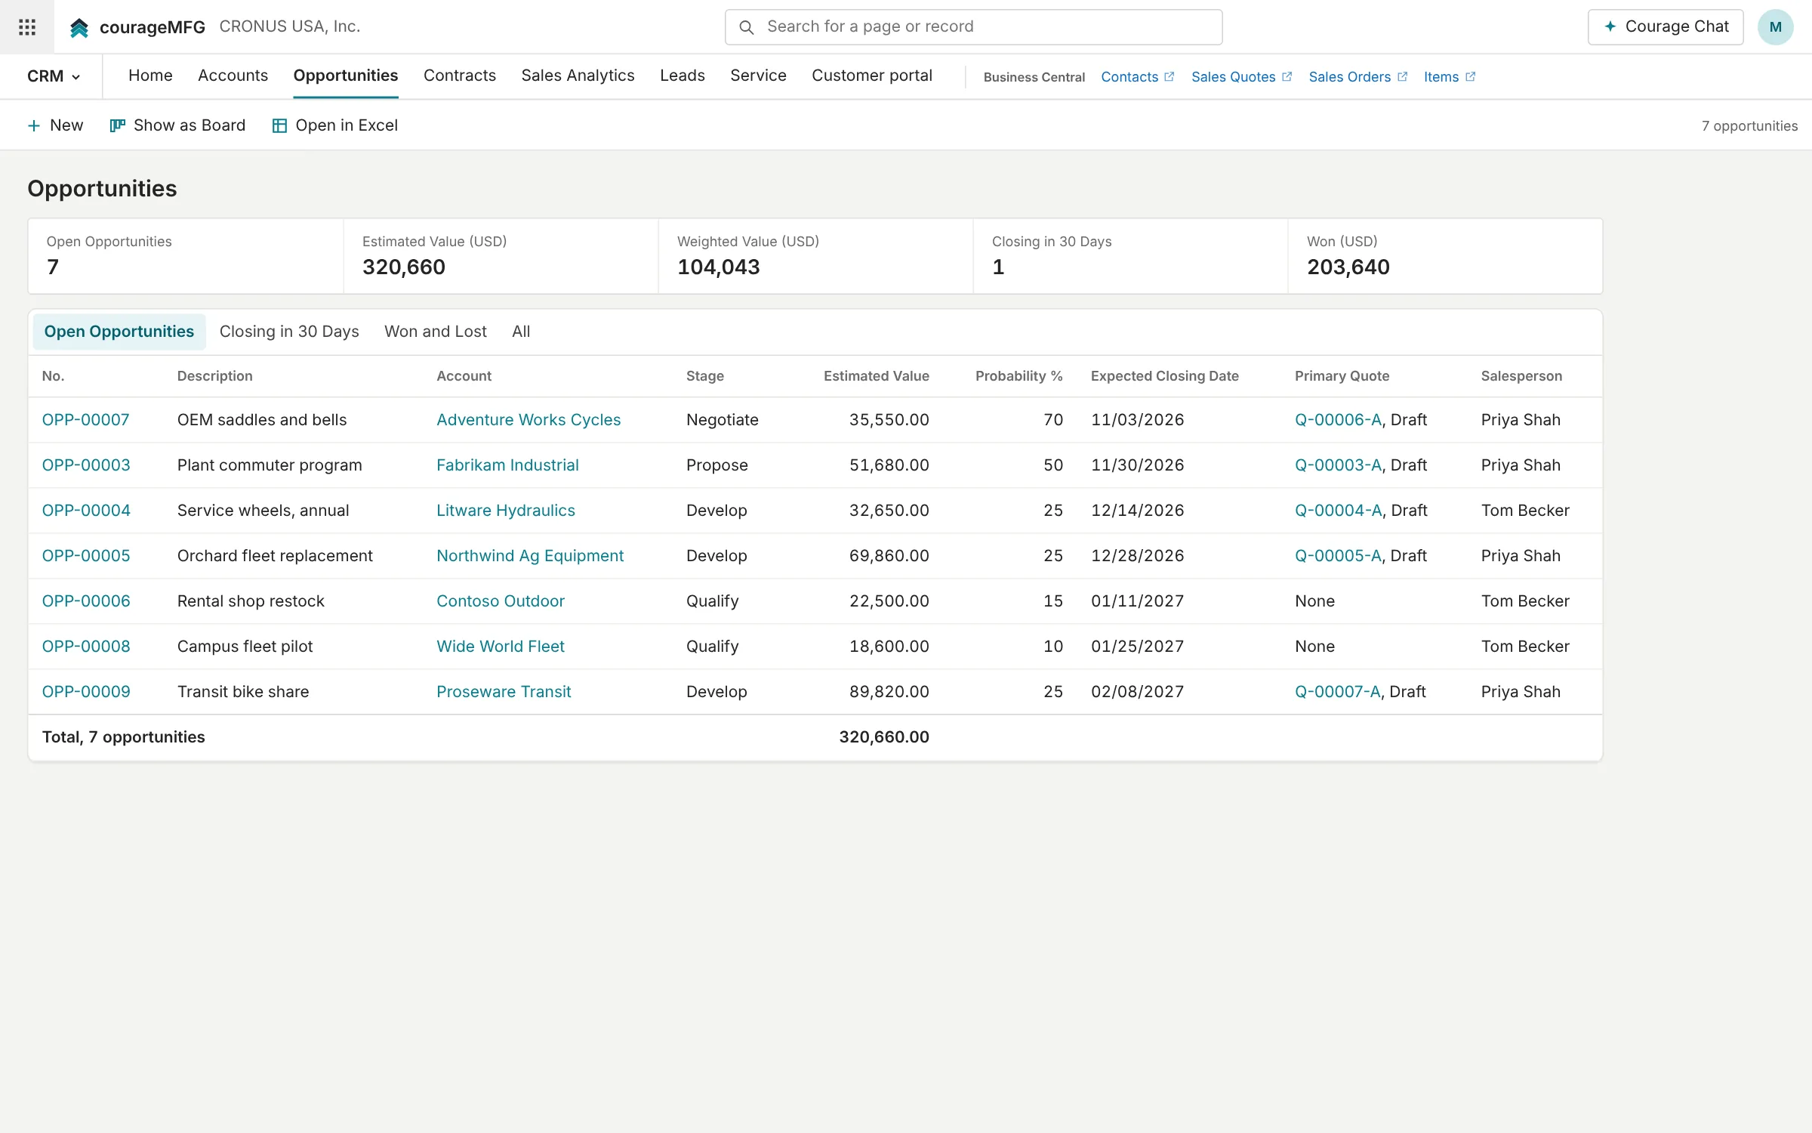Viewport: 1812px width, 1133px height.
Task: Open opportunity OPP-00008
Action: pyautogui.click(x=86, y=647)
